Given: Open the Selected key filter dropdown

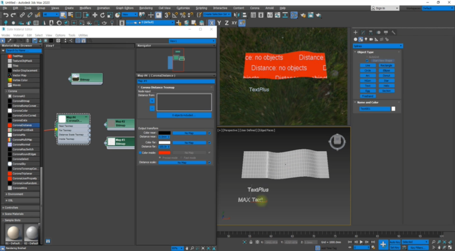Looking at the screenshot, I should click(x=415, y=242).
